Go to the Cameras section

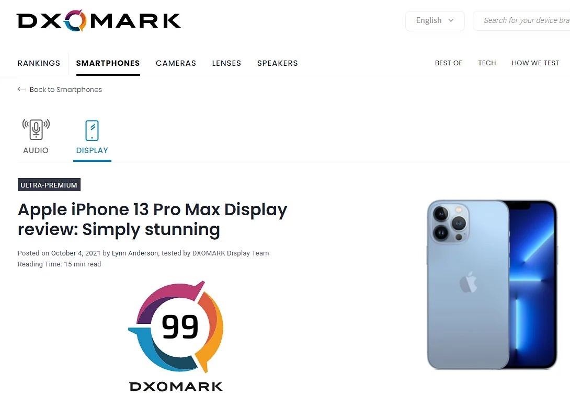tap(176, 63)
